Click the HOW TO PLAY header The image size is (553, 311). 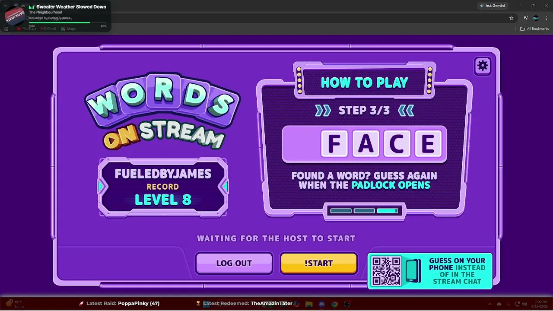364,83
